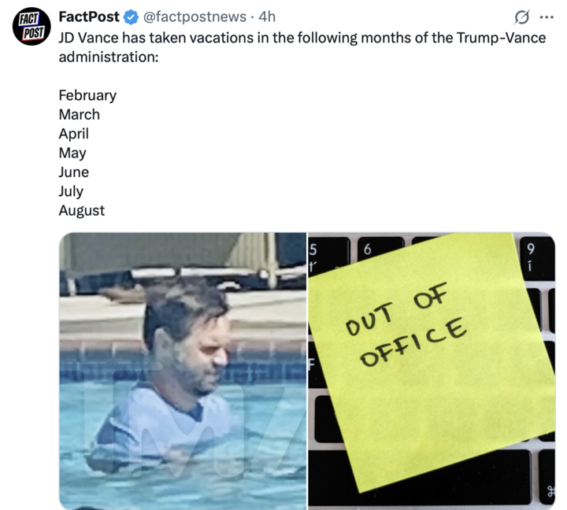567x510 pixels.
Task: Open the Grok explain post icon
Action: 521,17
